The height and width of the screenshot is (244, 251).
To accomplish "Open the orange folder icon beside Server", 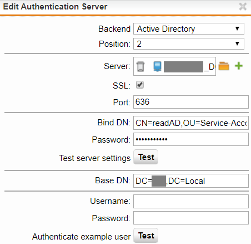I will 224,66.
